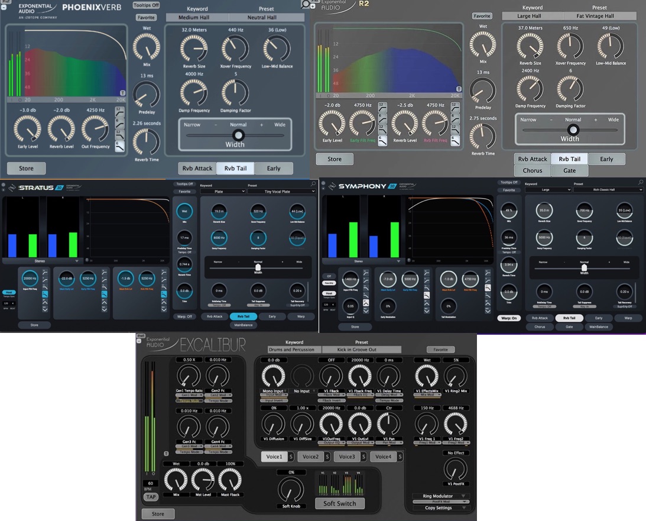Image resolution: width=646 pixels, height=521 pixels.
Task: Click the Stratus search magnifier icon
Action: click(x=313, y=183)
